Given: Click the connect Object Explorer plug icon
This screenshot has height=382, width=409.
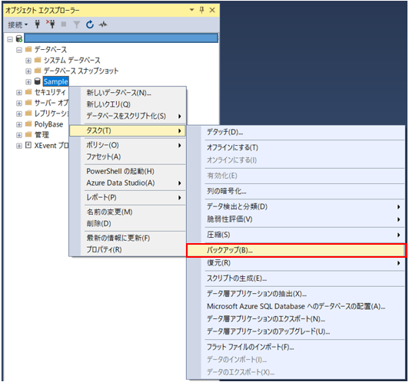Looking at the screenshot, I should tap(38, 25).
